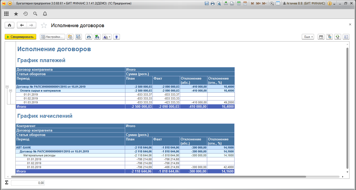Open the calendar icon in title bar

[x=245, y=4]
